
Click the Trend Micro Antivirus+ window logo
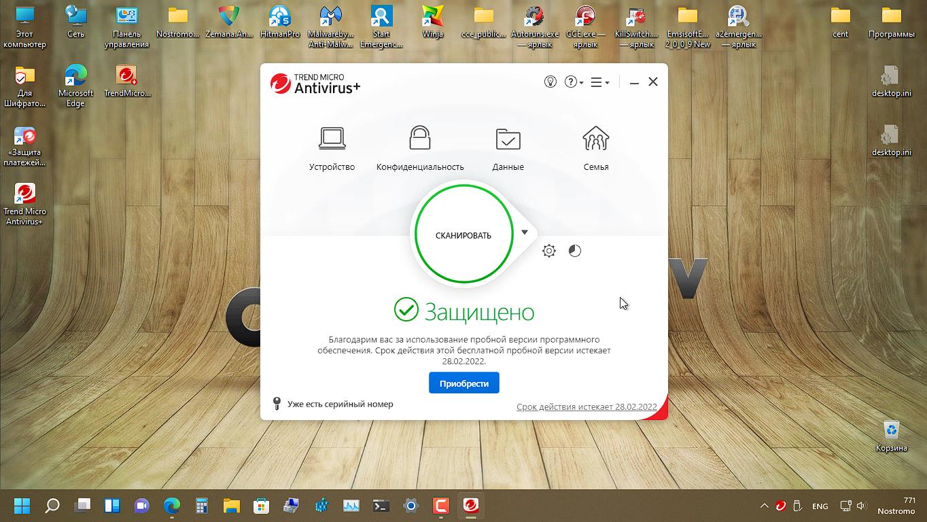tap(315, 83)
